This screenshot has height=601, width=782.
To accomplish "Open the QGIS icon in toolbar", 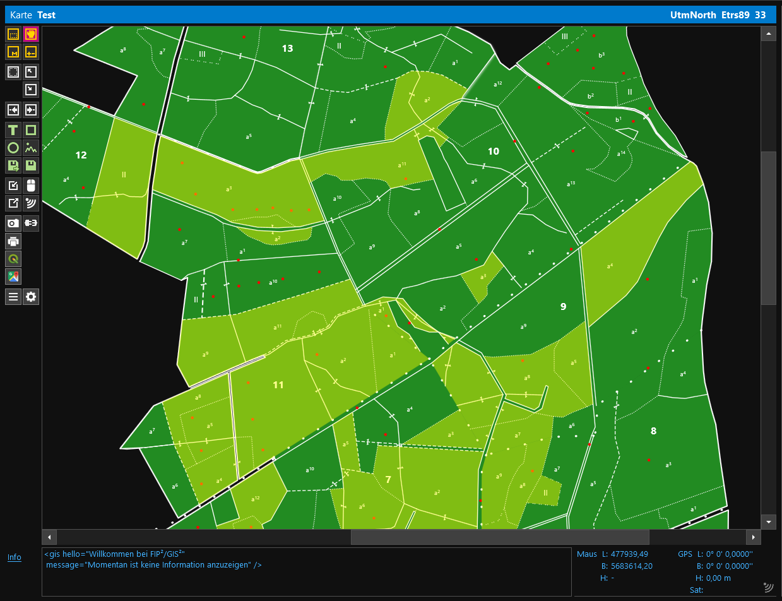I will pyautogui.click(x=13, y=259).
